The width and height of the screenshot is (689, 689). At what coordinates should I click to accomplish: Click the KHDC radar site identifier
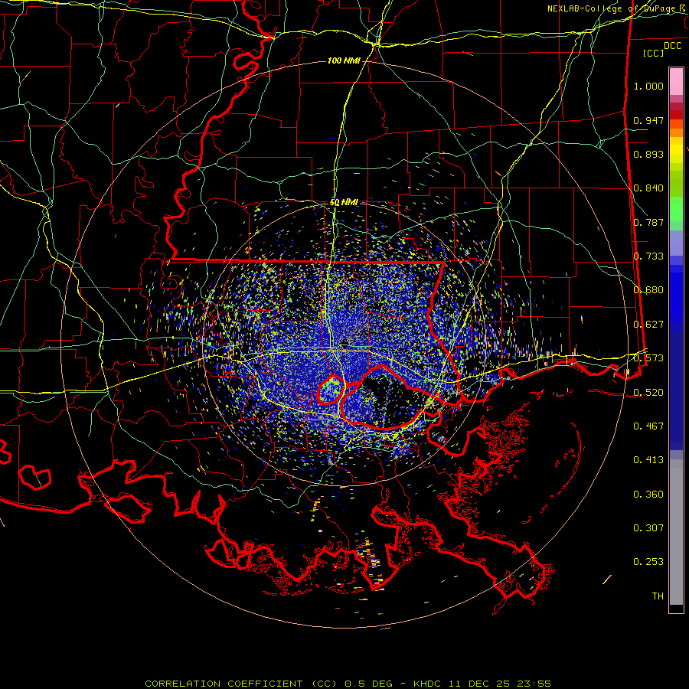[x=429, y=684]
